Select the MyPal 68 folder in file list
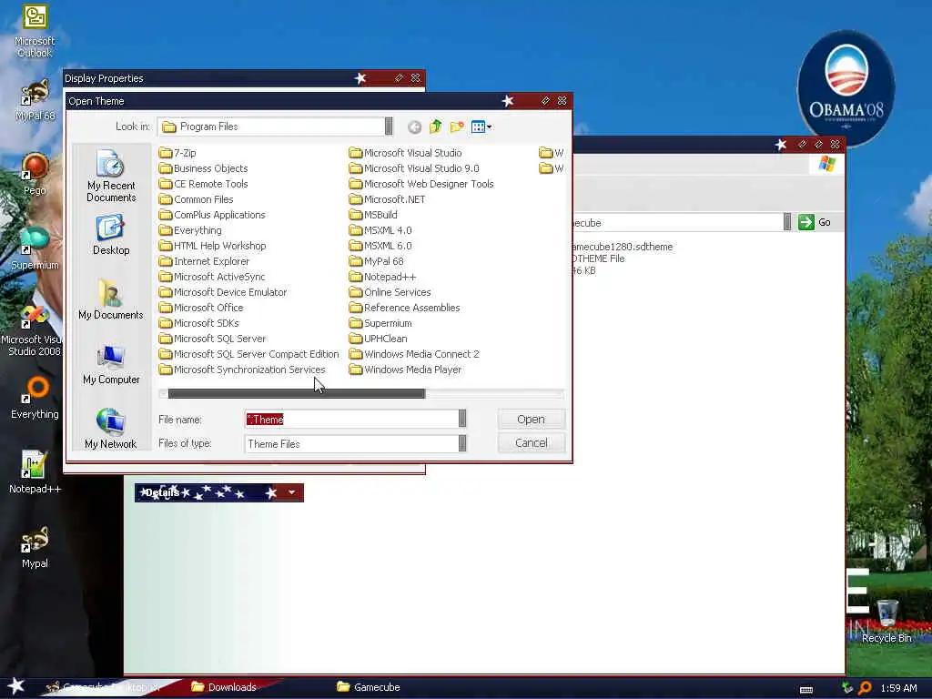The image size is (932, 699). (x=377, y=261)
